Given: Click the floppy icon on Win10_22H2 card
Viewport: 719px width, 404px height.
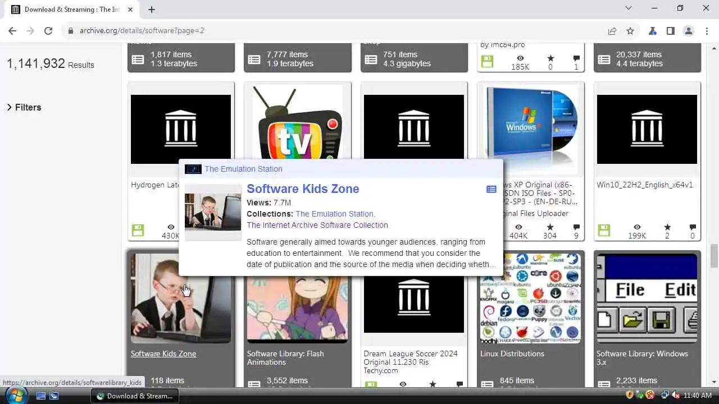Looking at the screenshot, I should click(x=604, y=230).
